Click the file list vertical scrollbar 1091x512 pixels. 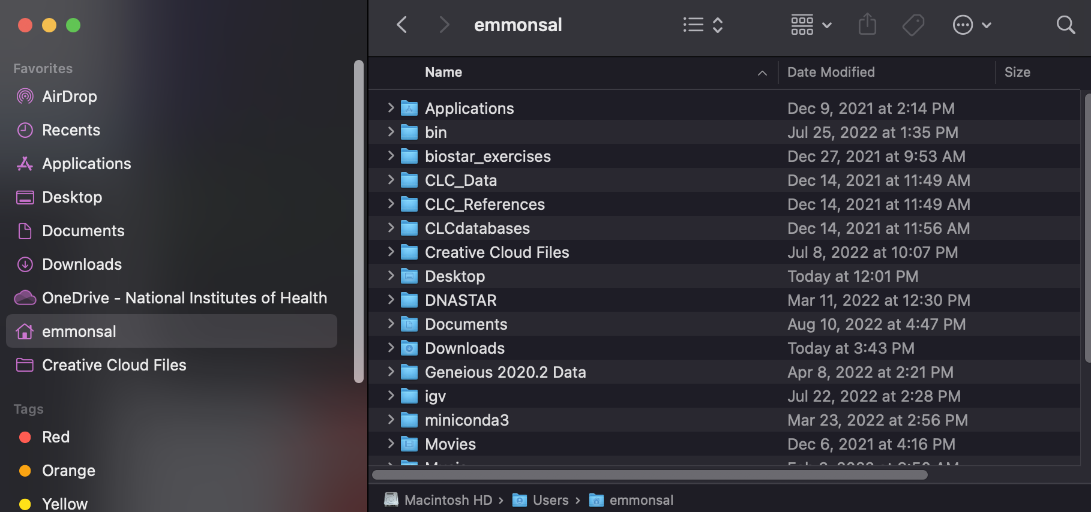[x=1087, y=227]
